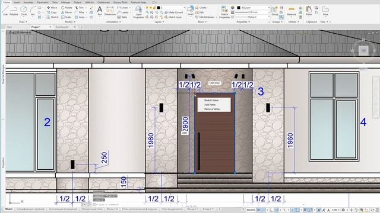380x213 pixels.
Task: Click the Mirror tool
Action: click(x=66, y=12)
